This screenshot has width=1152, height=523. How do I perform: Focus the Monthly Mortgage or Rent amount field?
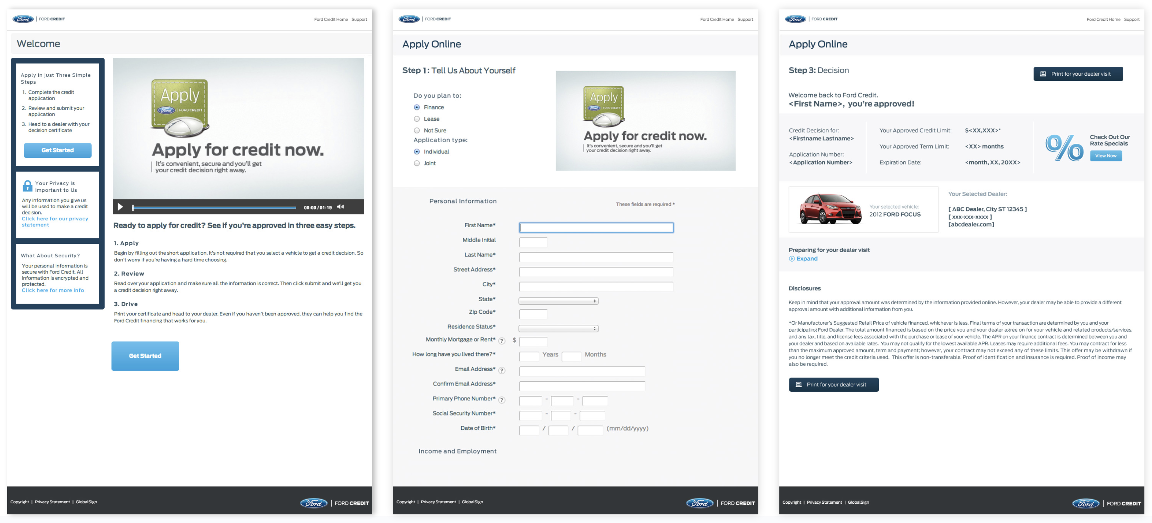pyautogui.click(x=533, y=342)
